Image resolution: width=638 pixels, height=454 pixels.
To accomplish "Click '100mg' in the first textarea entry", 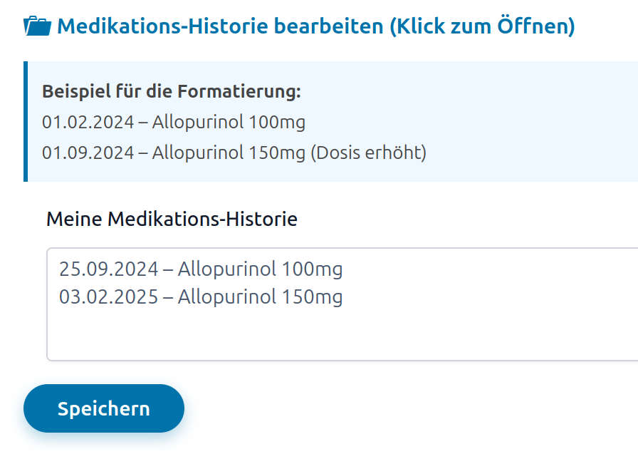I will point(312,269).
